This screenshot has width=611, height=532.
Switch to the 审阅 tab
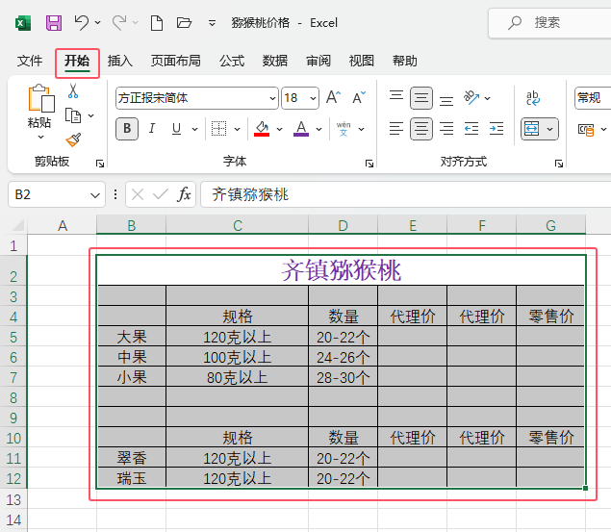pos(318,61)
